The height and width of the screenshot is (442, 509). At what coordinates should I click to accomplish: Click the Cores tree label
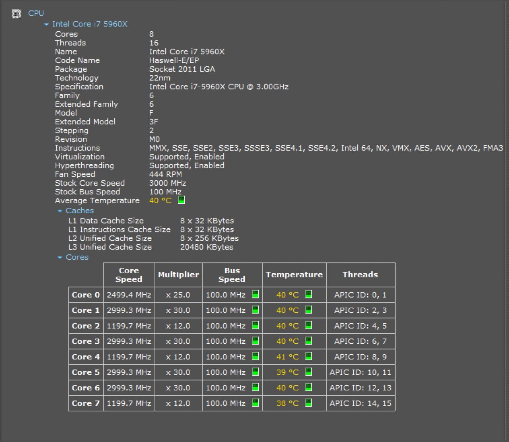77,257
